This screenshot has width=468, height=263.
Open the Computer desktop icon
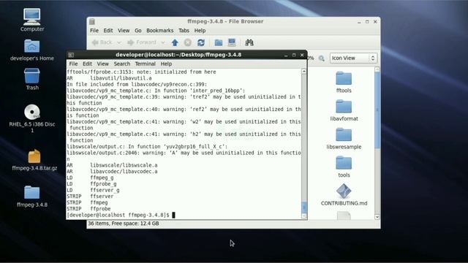[x=32, y=20]
